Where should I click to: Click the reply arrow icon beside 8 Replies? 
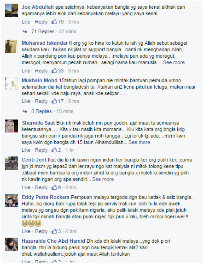tap(25, 111)
